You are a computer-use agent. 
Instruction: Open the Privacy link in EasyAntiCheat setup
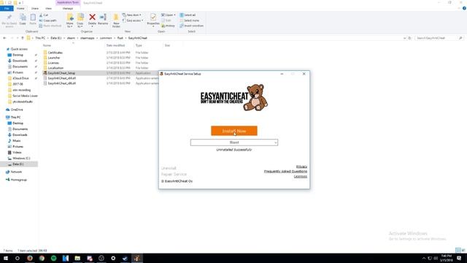(x=301, y=167)
